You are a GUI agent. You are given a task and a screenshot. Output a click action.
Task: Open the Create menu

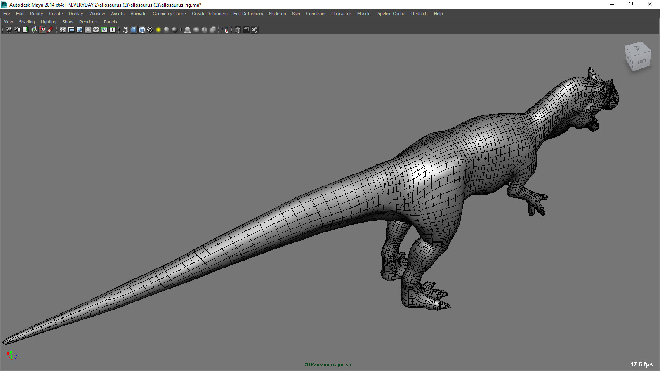[x=56, y=14]
